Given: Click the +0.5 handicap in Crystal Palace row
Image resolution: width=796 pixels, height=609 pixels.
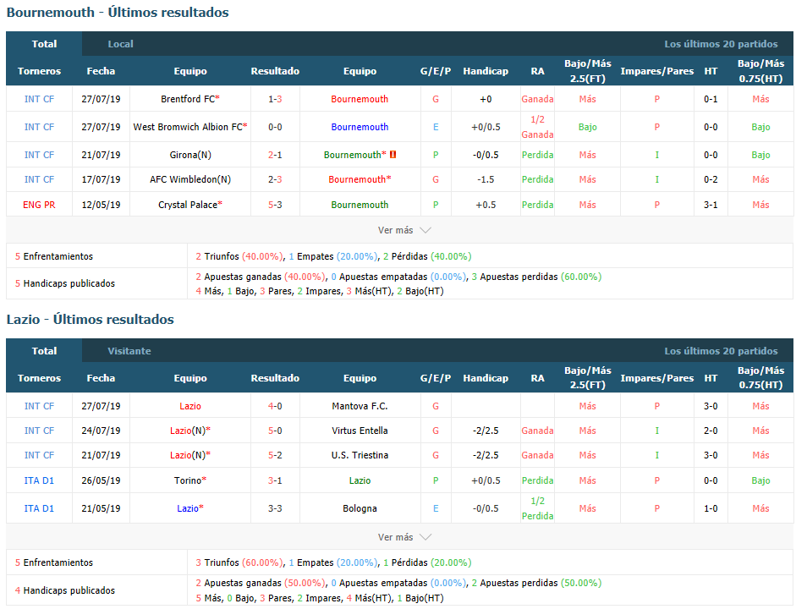Looking at the screenshot, I should (x=486, y=205).
